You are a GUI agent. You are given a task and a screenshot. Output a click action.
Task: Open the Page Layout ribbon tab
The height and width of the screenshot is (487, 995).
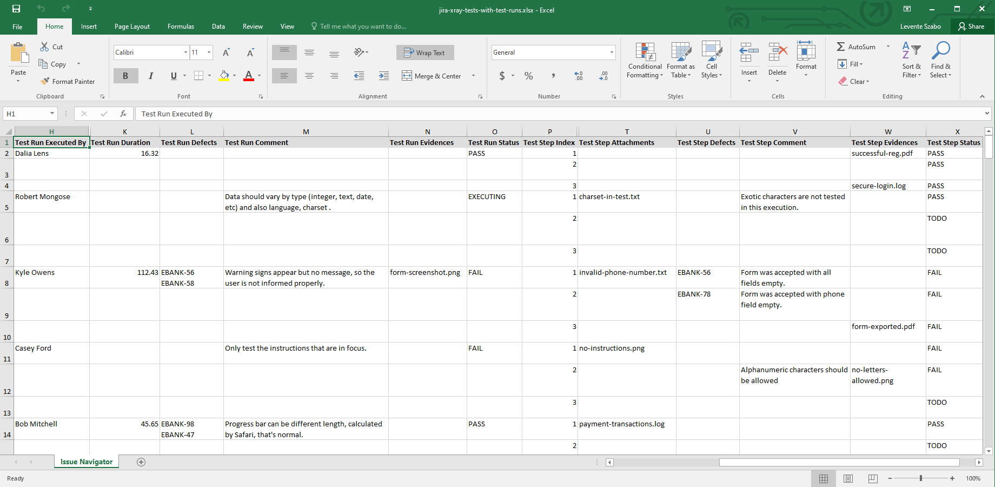[132, 27]
